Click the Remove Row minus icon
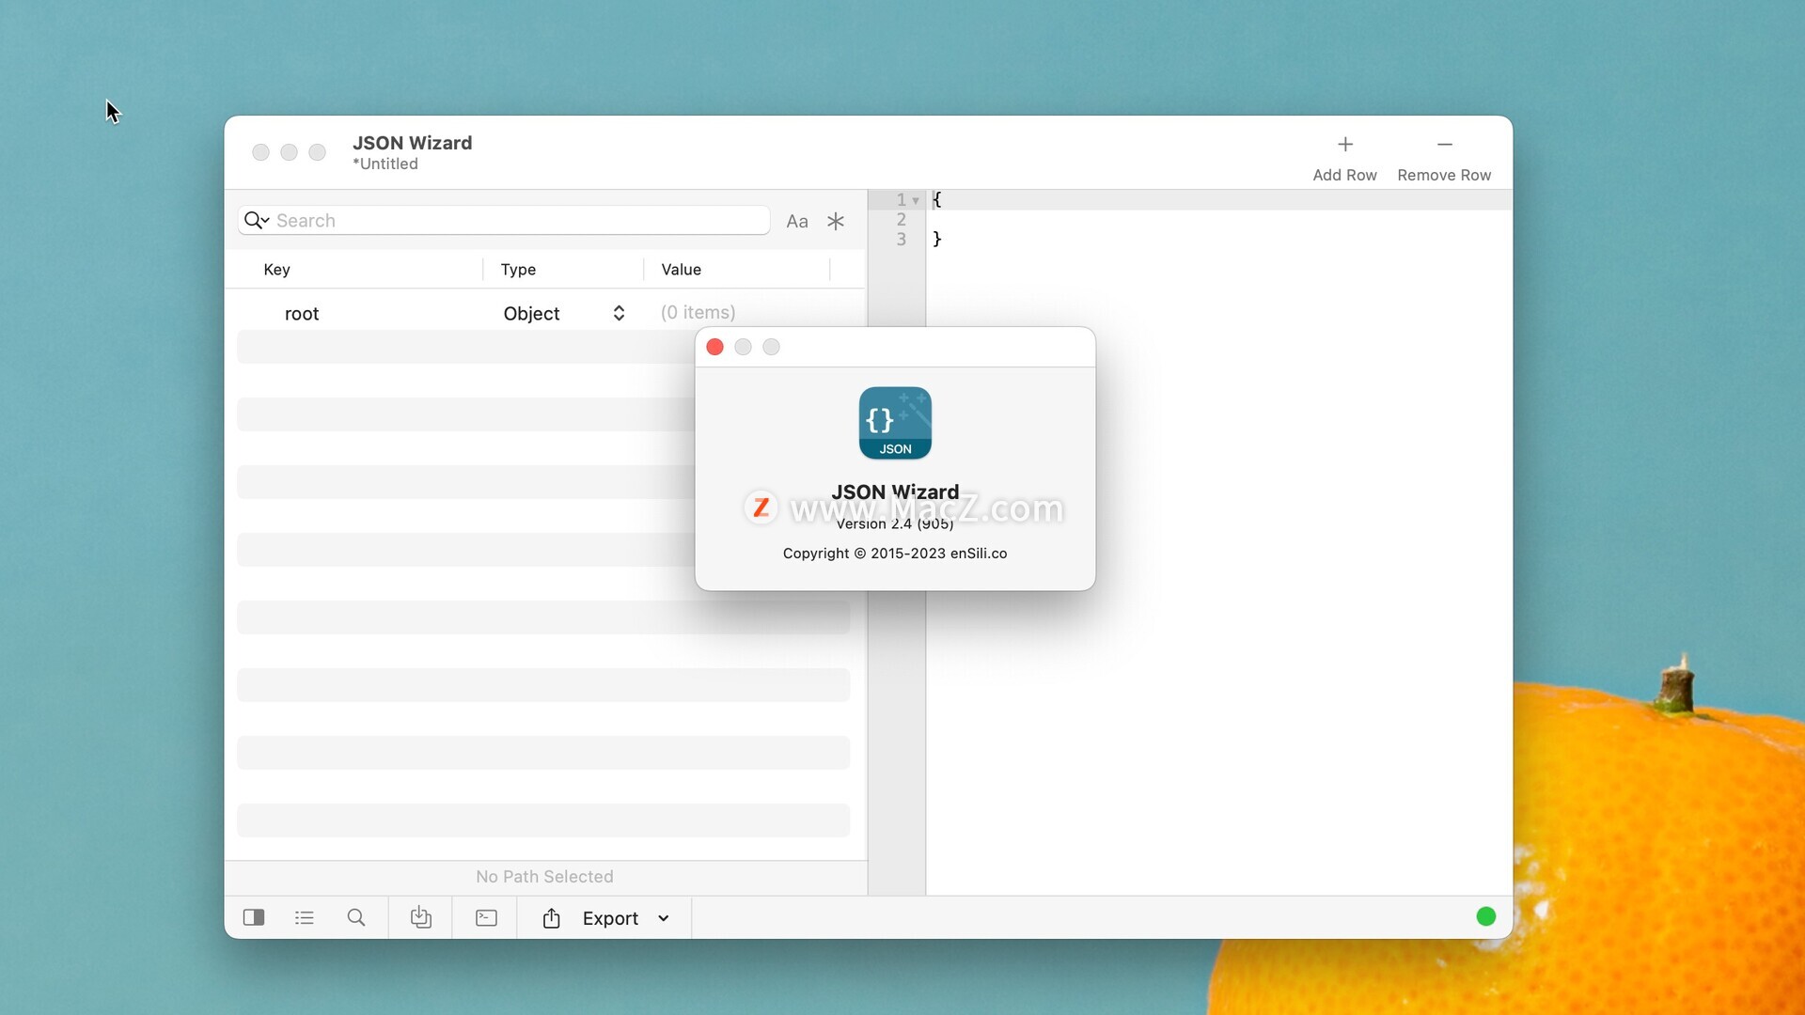 (x=1444, y=145)
